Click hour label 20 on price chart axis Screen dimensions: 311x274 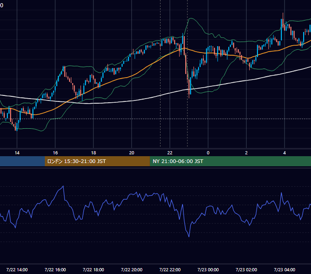pyautogui.click(x=132, y=153)
